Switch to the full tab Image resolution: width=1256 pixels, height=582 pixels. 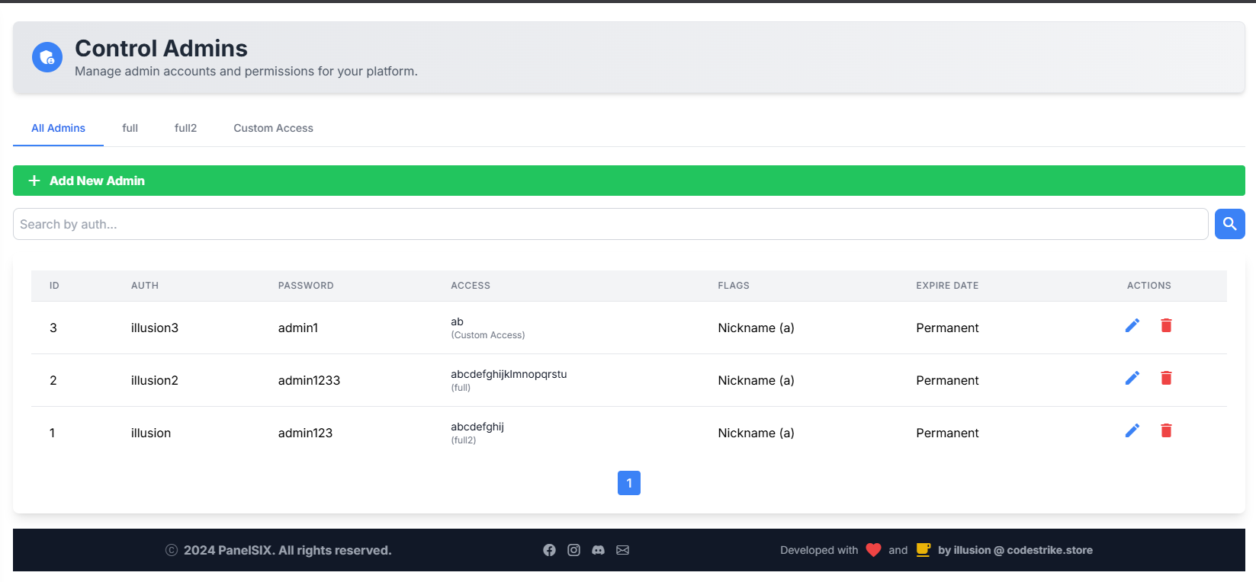tap(130, 128)
